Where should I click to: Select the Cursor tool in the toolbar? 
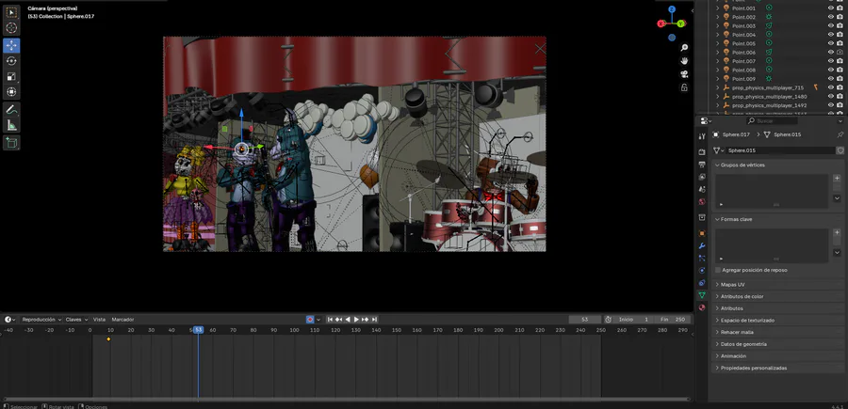tap(11, 27)
